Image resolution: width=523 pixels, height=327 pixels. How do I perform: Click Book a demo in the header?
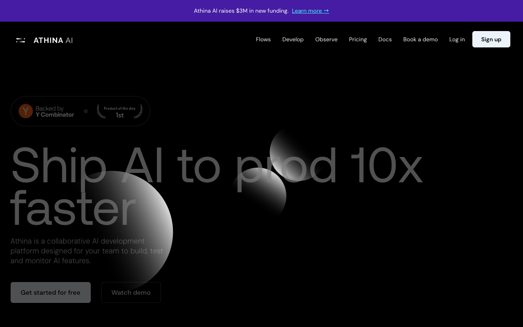(x=420, y=39)
